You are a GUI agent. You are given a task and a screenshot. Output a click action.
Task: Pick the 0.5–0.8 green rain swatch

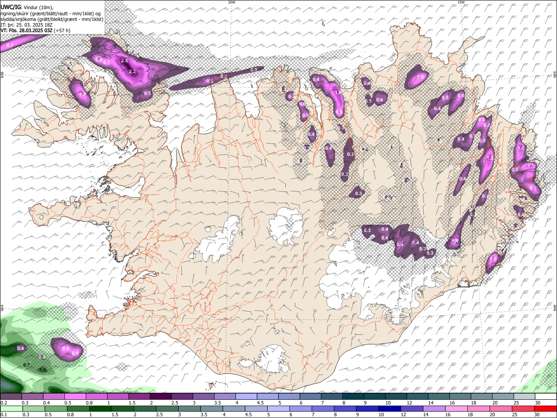click(56, 408)
